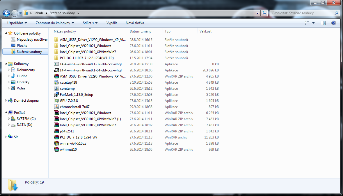
Task: Expand the Hudba library node
Action: coord(9,76)
